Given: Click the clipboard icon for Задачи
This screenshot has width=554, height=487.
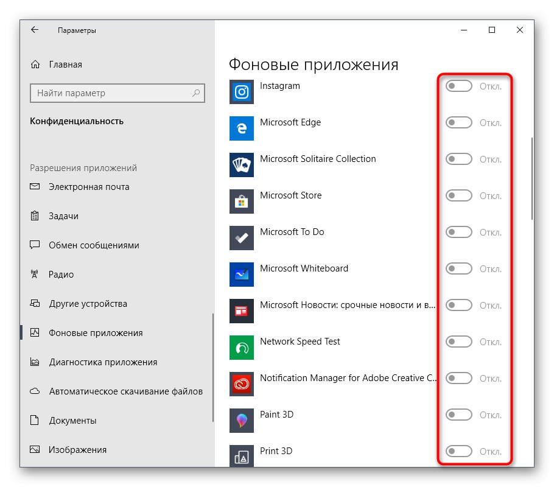Looking at the screenshot, I should 35,215.
